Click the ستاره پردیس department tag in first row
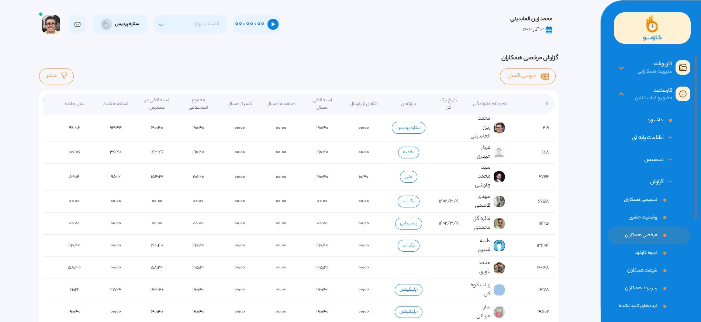This screenshot has height=322, width=701. pos(408,128)
